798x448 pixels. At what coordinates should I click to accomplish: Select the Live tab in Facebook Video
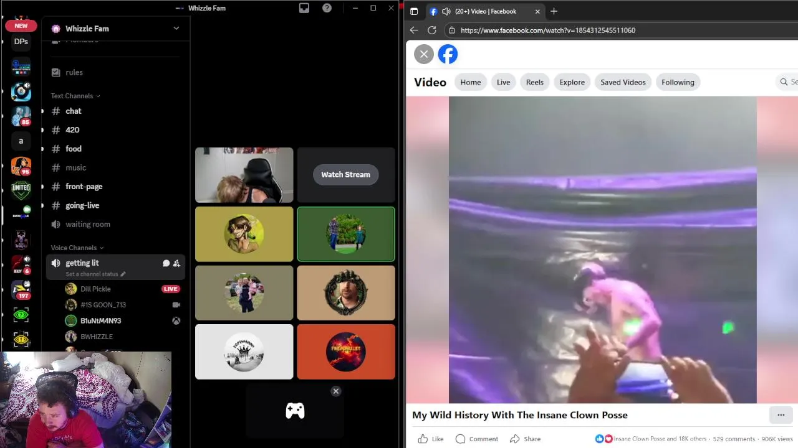pyautogui.click(x=503, y=82)
